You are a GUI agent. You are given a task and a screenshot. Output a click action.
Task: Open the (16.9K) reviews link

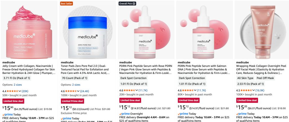tap(260, 90)
